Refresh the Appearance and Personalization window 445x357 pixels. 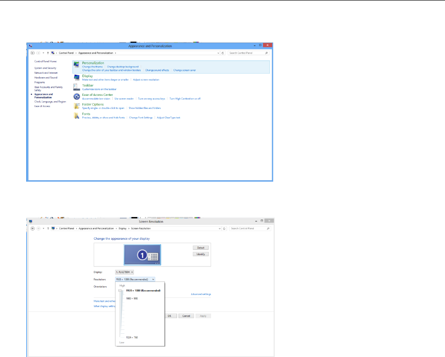223,53
